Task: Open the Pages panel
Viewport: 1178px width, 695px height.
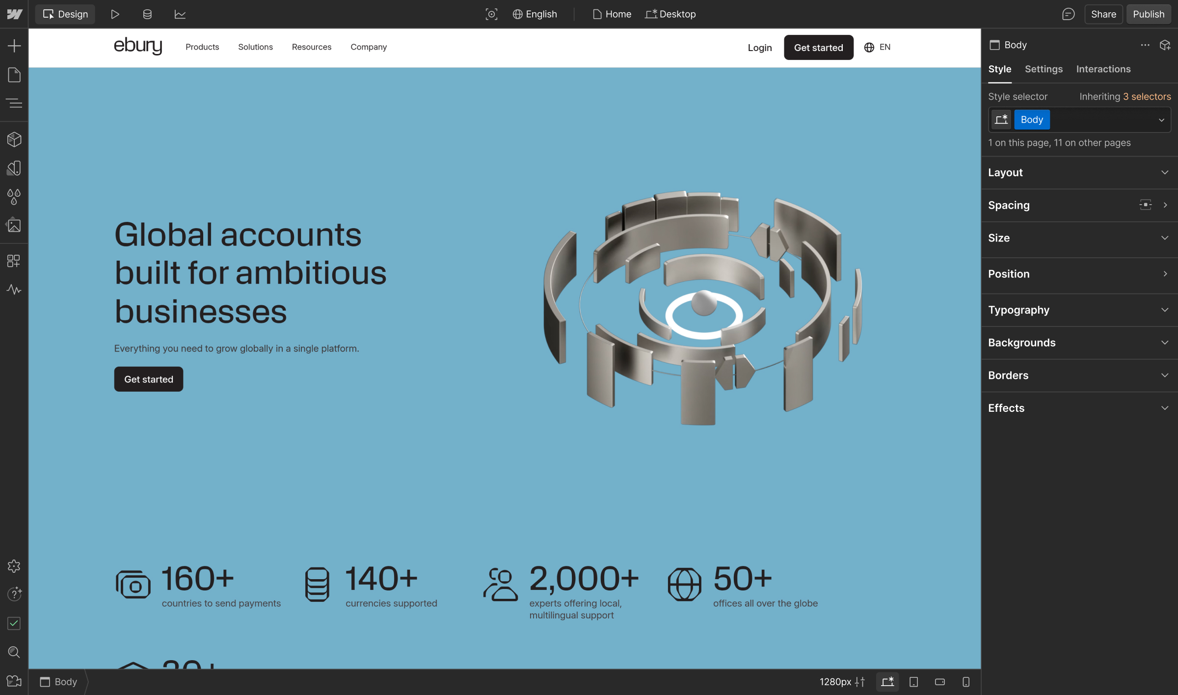Action: 14,75
